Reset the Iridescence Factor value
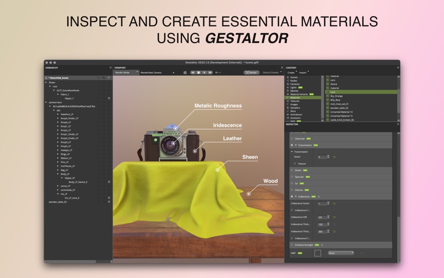Image resolution: width=444 pixels, height=278 pixels. tap(334, 204)
